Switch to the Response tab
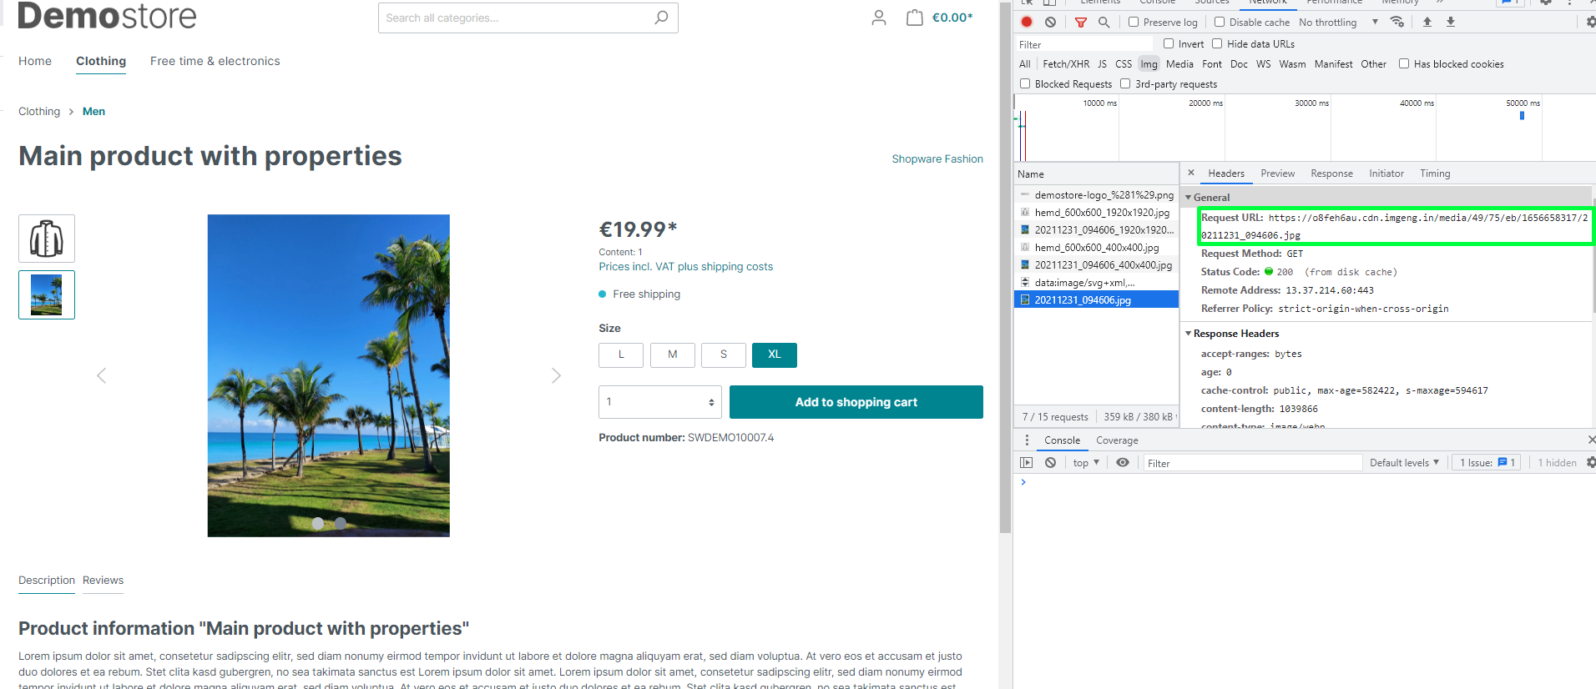1596x689 pixels. 1331,174
